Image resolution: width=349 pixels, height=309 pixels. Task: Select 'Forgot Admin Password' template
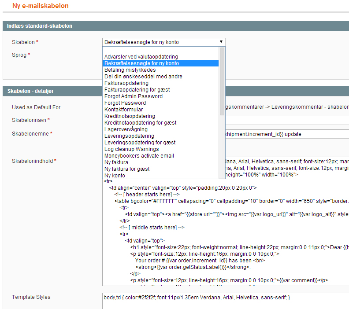[x=134, y=96]
